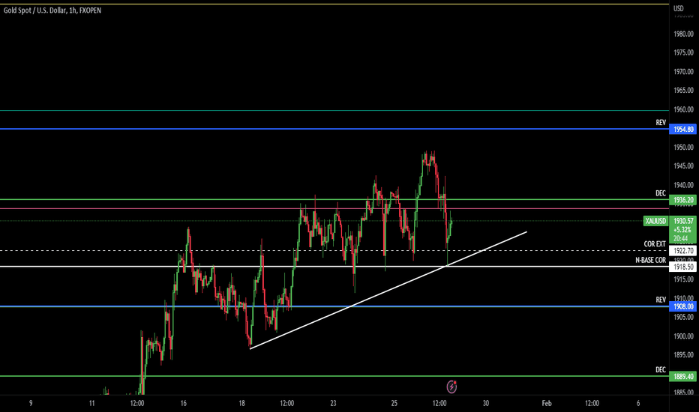Click the REV text at the 1908.00 line
The image size is (699, 412).
661,300
